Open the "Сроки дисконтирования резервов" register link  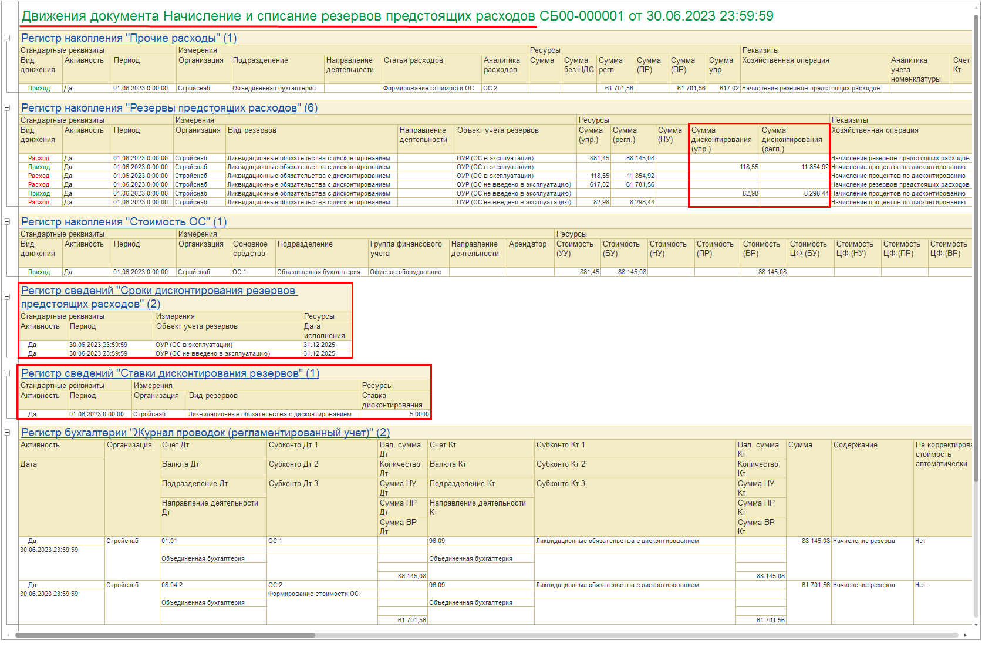point(158,291)
